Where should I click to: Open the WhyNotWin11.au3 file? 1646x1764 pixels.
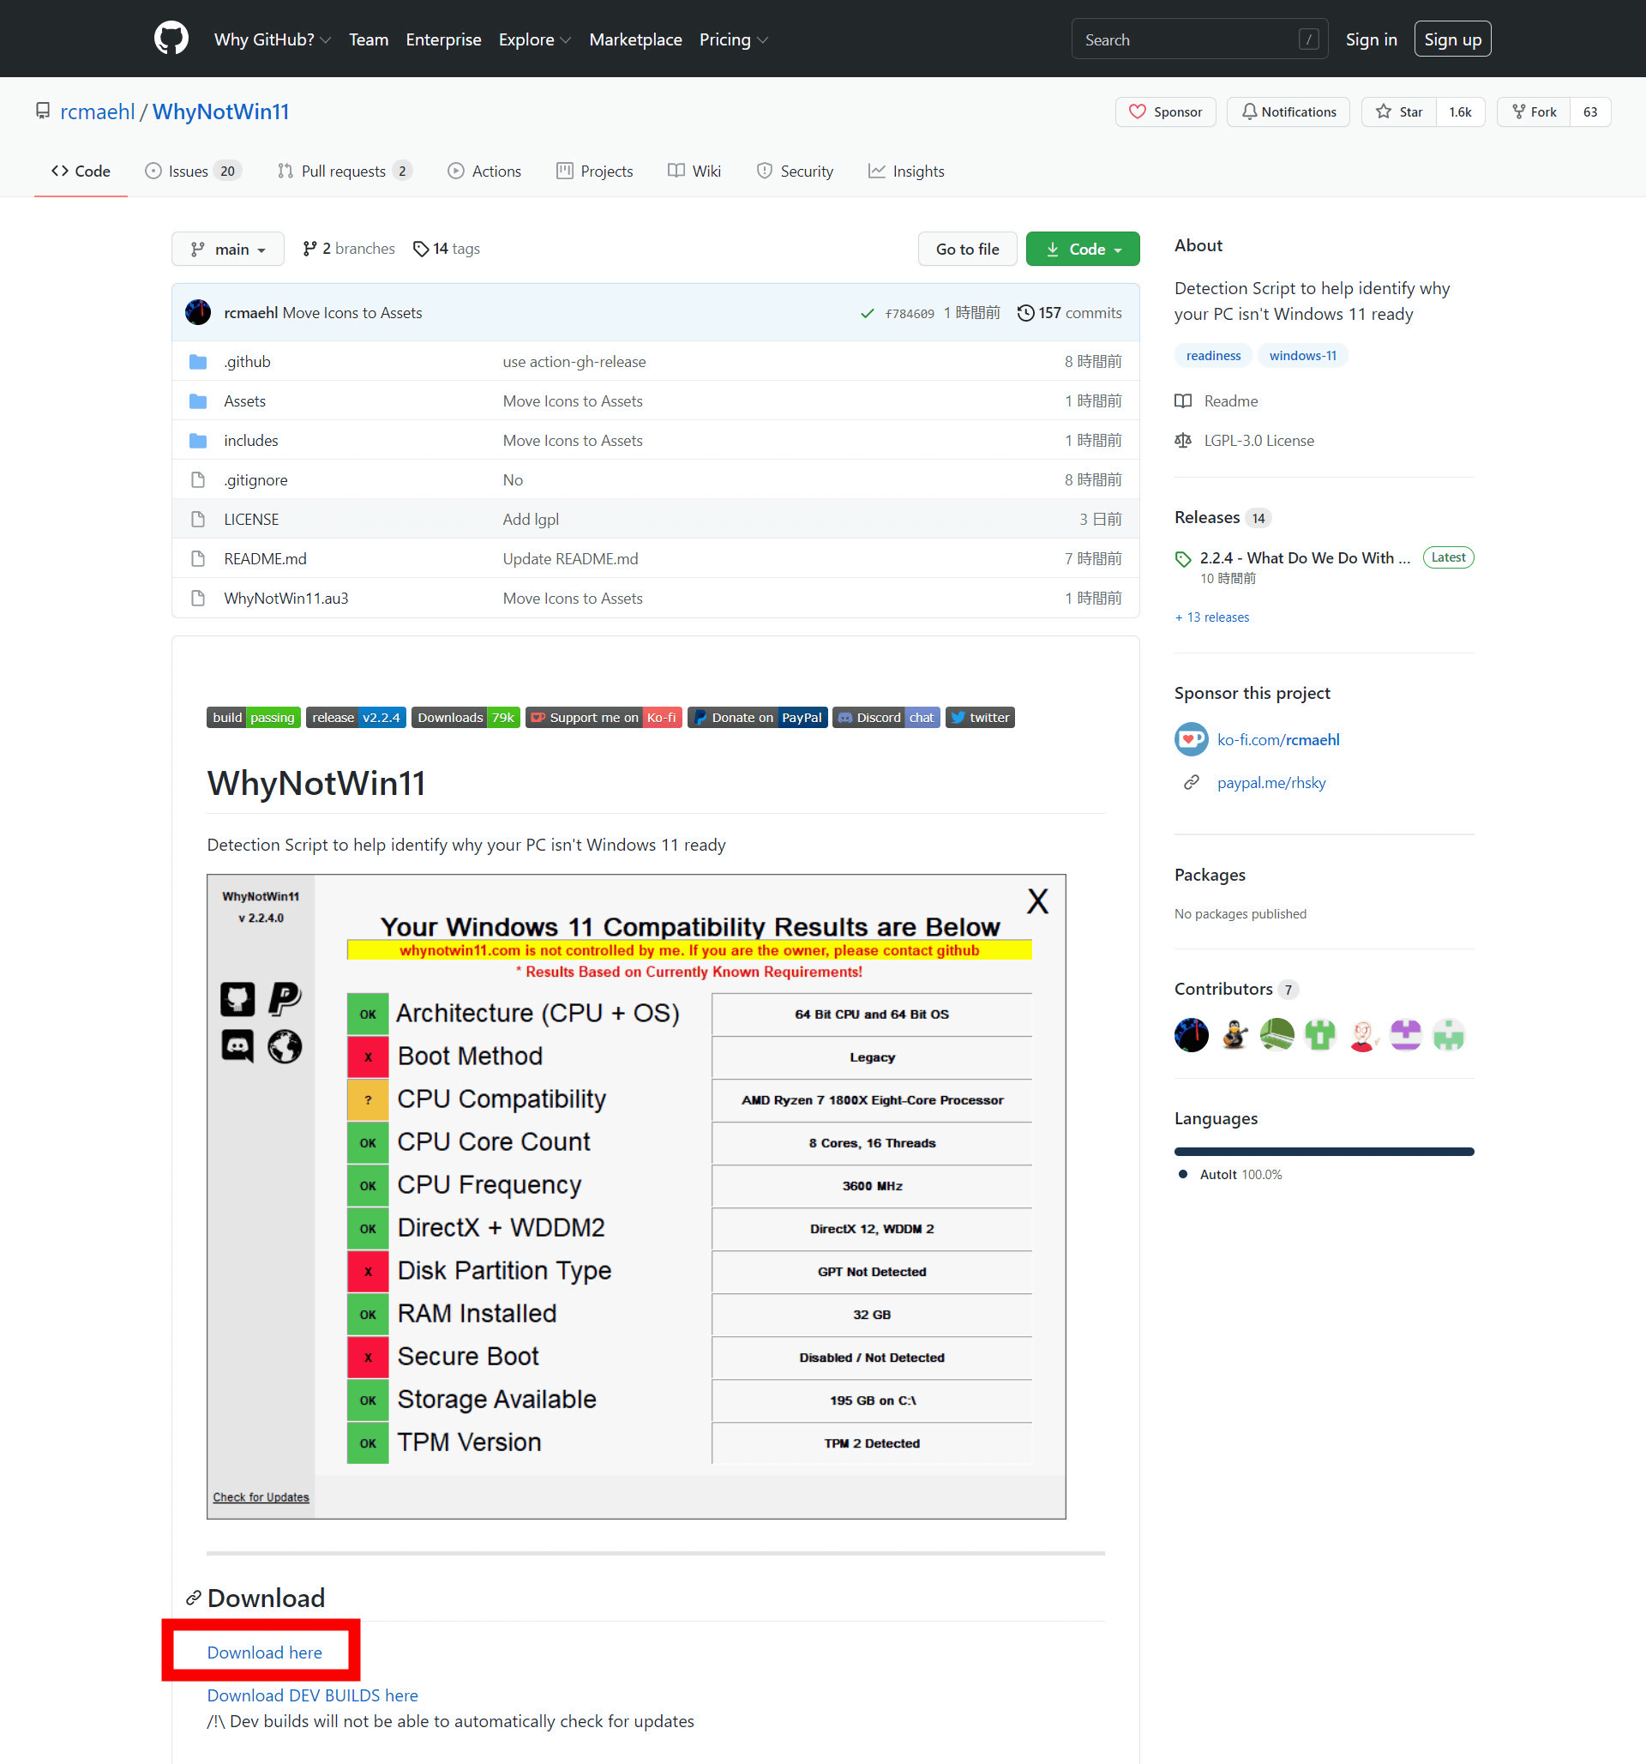(x=285, y=598)
